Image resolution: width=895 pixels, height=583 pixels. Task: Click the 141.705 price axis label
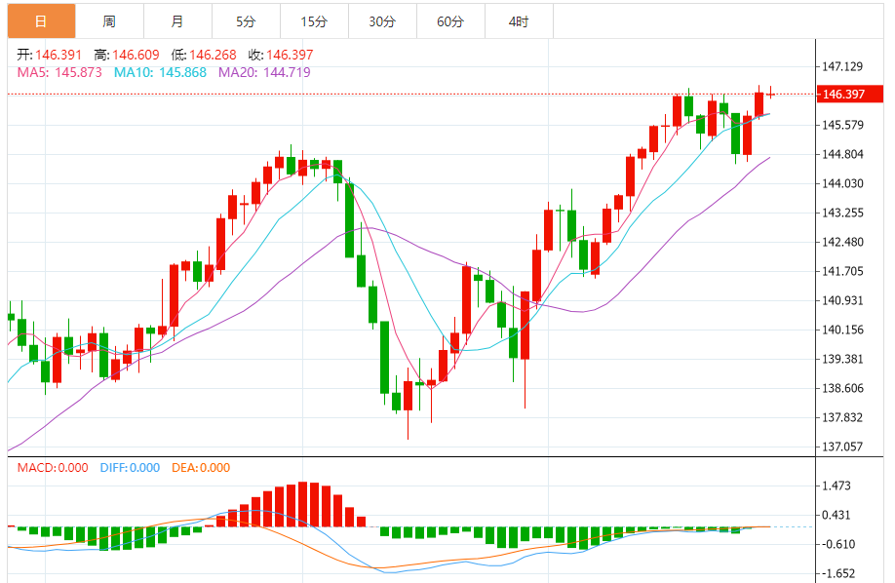[842, 271]
